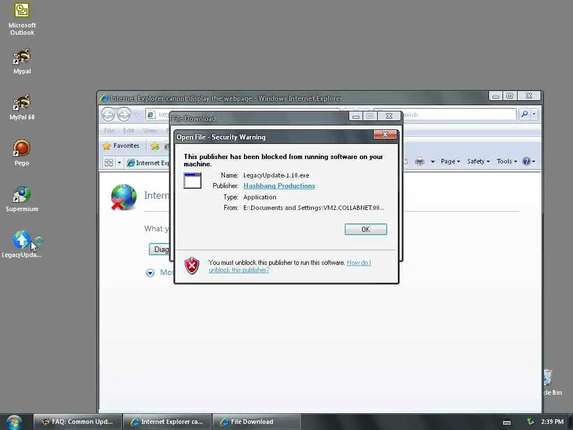
Task: Click the 2:39 PM system clock
Action: pos(552,422)
